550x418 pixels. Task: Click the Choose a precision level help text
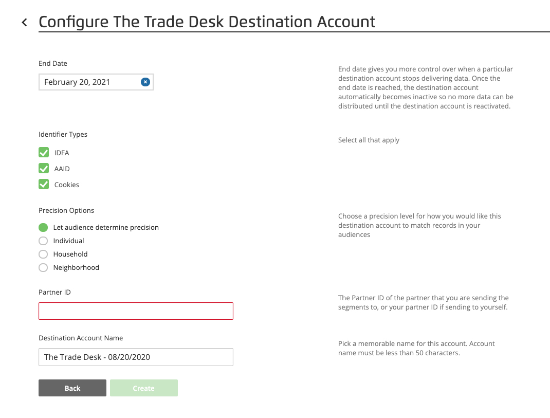(419, 225)
